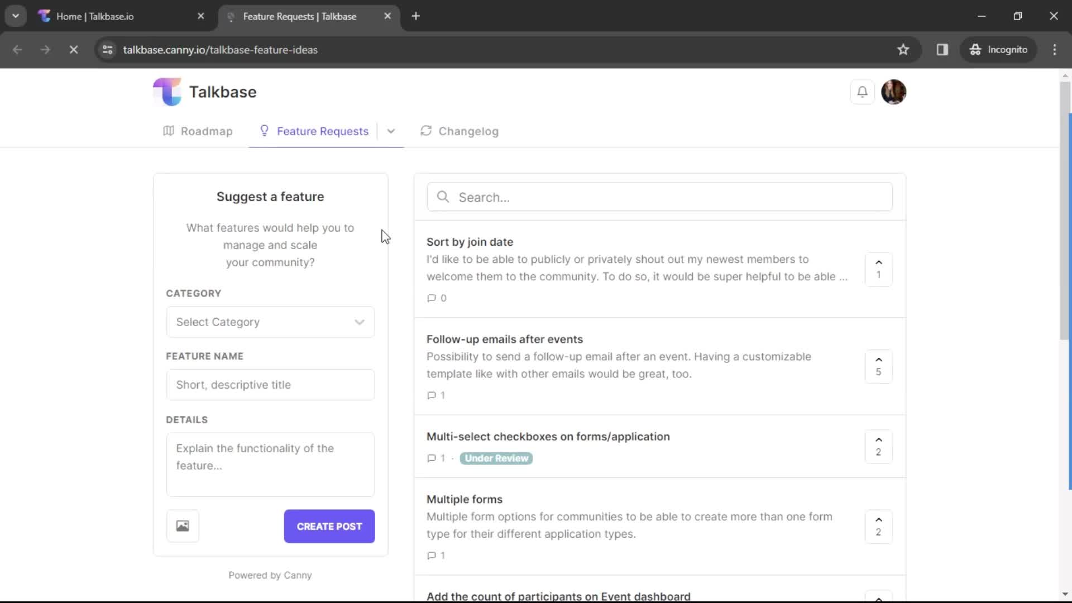Click the Roadmap navigation icon

pyautogui.click(x=169, y=130)
